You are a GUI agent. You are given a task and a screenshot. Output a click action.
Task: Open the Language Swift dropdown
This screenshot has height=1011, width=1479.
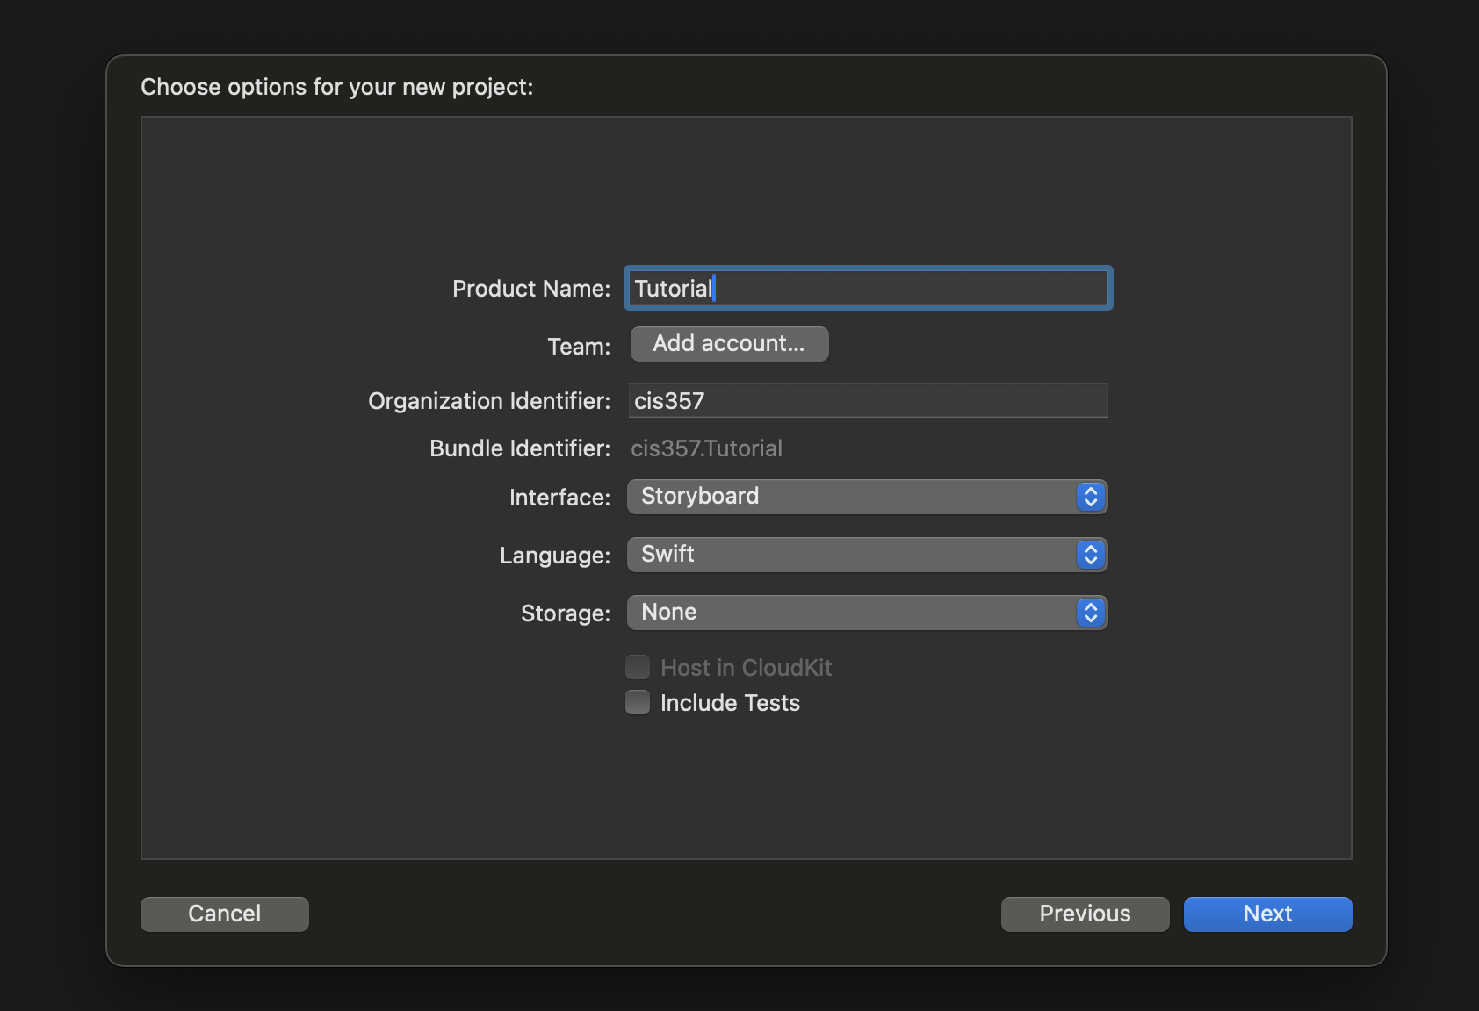pyautogui.click(x=867, y=555)
